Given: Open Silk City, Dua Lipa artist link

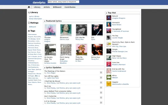Looking at the screenshot, I should click(x=119, y=46).
